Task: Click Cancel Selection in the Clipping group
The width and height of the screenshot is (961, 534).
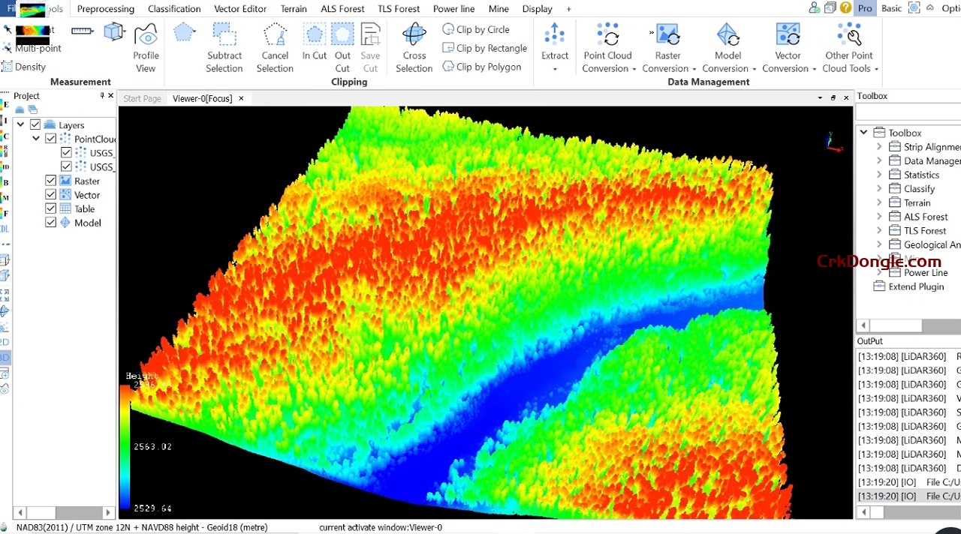Action: tap(275, 46)
